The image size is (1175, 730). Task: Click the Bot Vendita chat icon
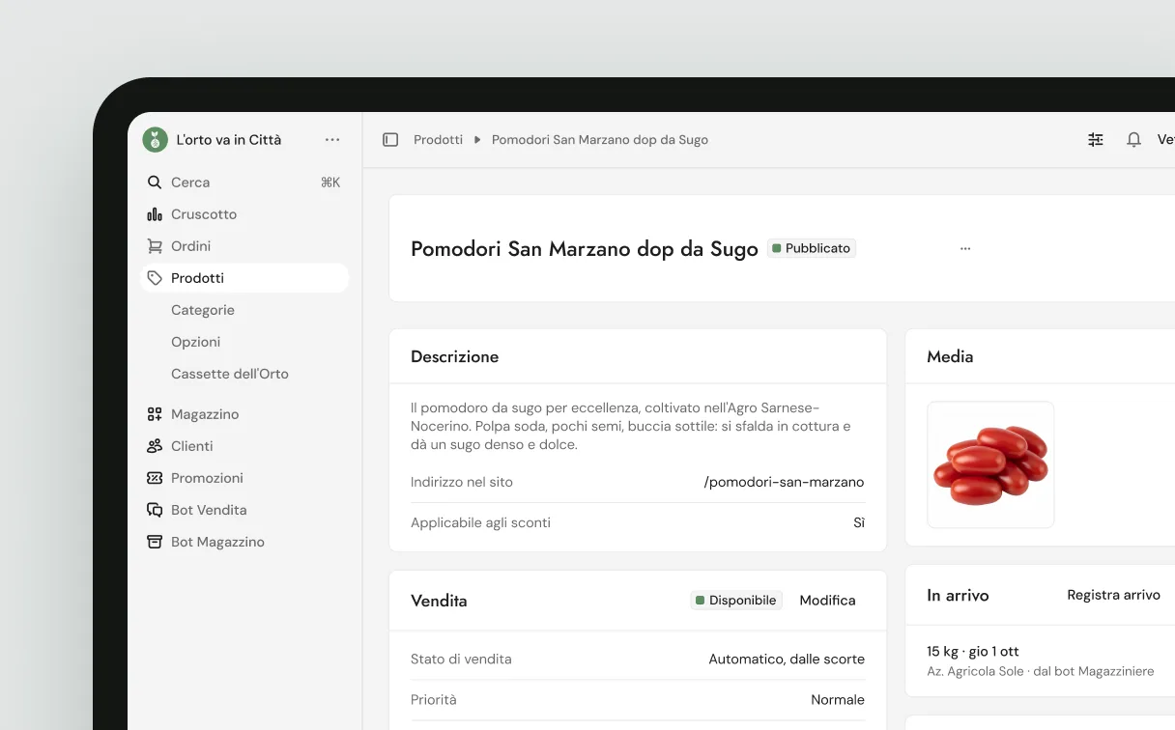155,510
